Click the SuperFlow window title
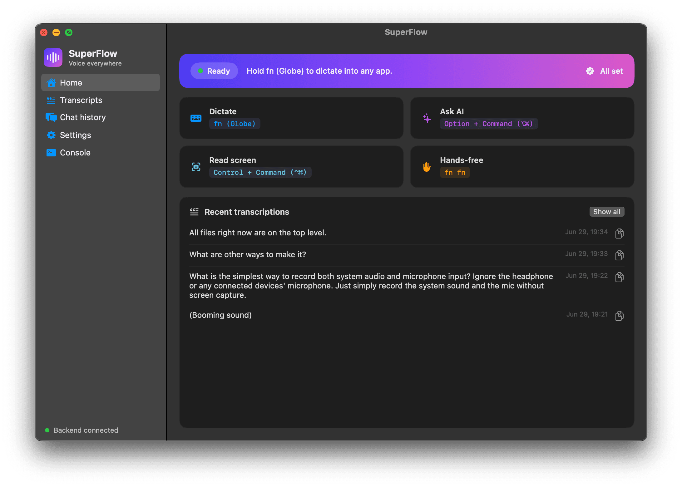The height and width of the screenshot is (487, 682). click(406, 32)
